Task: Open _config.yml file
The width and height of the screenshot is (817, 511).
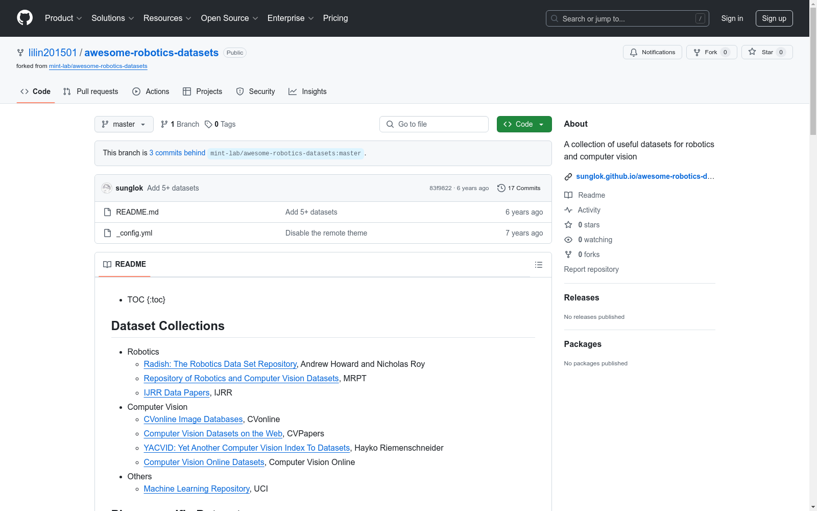Action: tap(134, 233)
